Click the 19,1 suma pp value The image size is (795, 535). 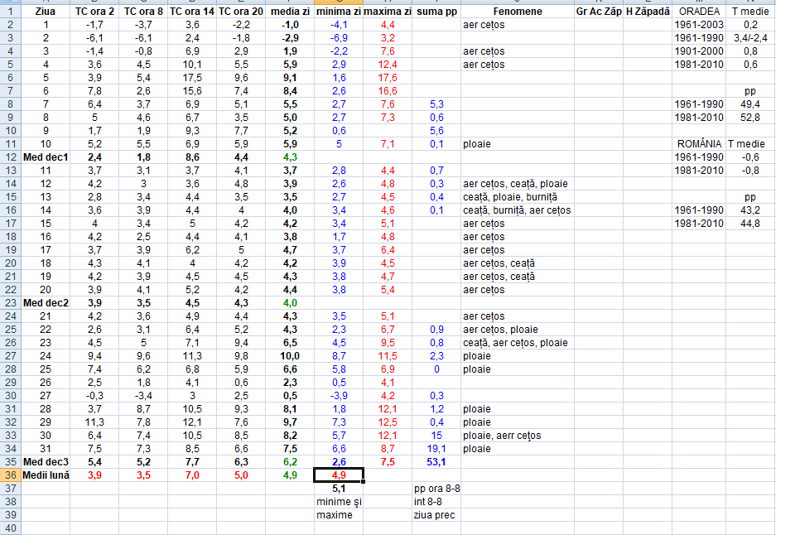pos(436,449)
